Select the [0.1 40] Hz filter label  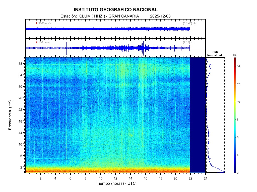[x=189, y=23]
